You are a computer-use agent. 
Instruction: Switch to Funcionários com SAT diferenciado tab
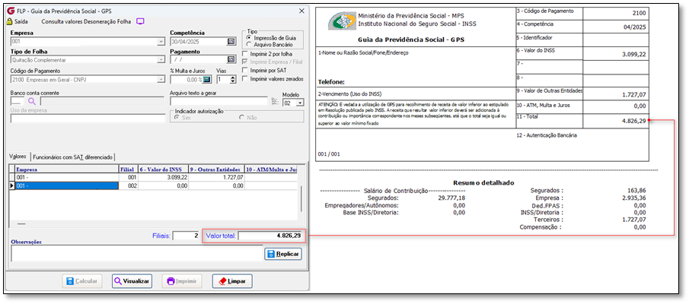click(73, 157)
